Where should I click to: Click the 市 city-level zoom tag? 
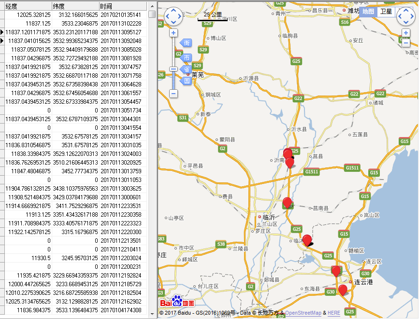click(x=187, y=58)
